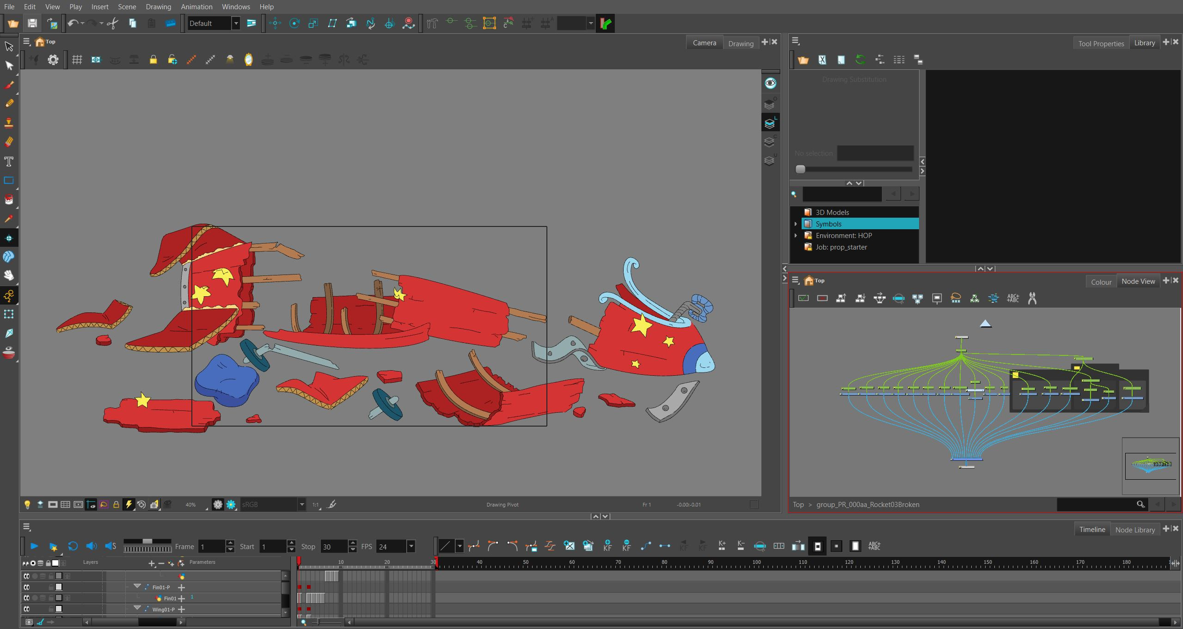Show the grid in Camera view
1183x629 pixels.
(x=77, y=60)
